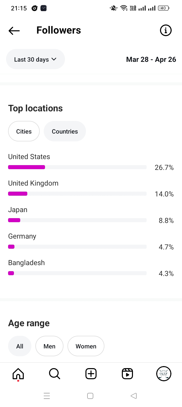Open the Android recent apps menu
Screen dimensions: 182x407
pos(47,396)
